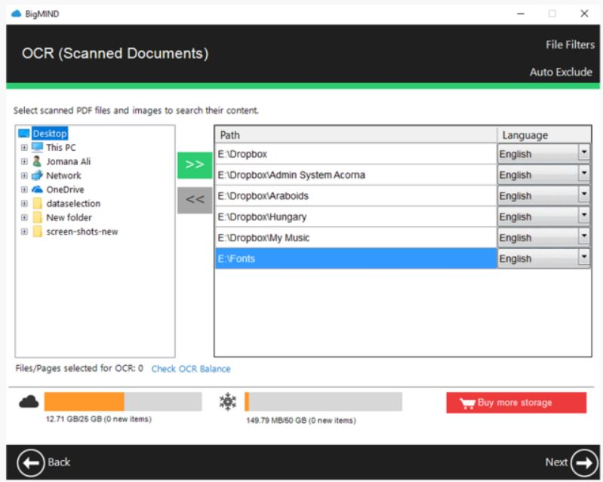Remove selected path with << button

195,200
